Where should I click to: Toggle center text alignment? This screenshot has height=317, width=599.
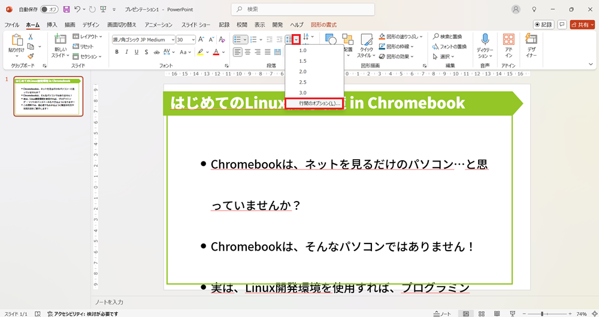(x=247, y=52)
